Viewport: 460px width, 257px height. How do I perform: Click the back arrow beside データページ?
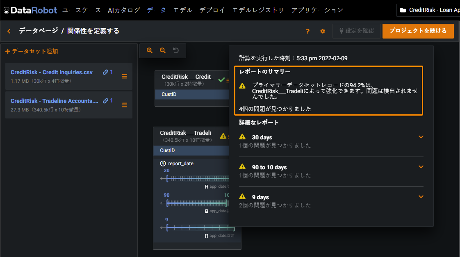click(x=9, y=31)
